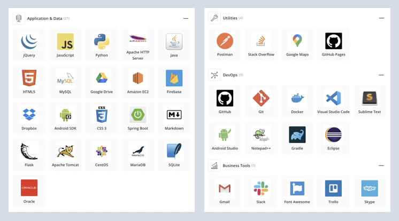Select the Notepad++ icon

click(261, 135)
